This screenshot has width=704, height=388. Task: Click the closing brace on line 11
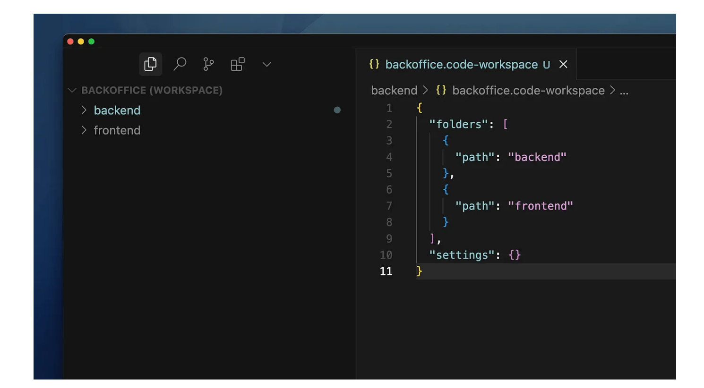pyautogui.click(x=419, y=271)
